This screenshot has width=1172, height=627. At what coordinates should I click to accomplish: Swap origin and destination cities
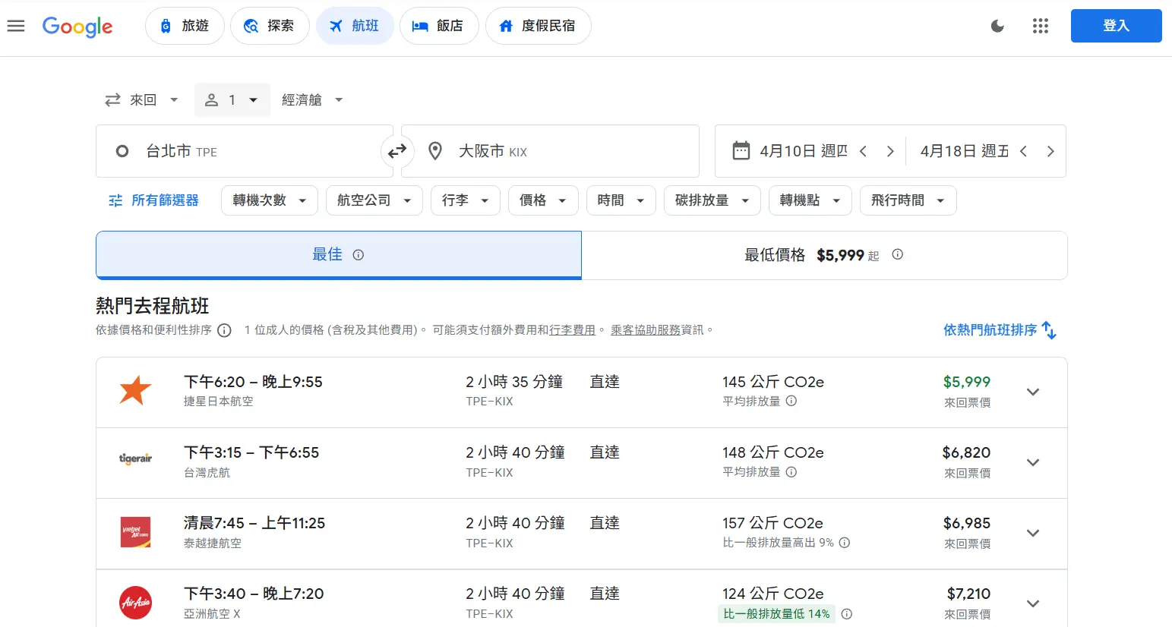[x=397, y=152]
